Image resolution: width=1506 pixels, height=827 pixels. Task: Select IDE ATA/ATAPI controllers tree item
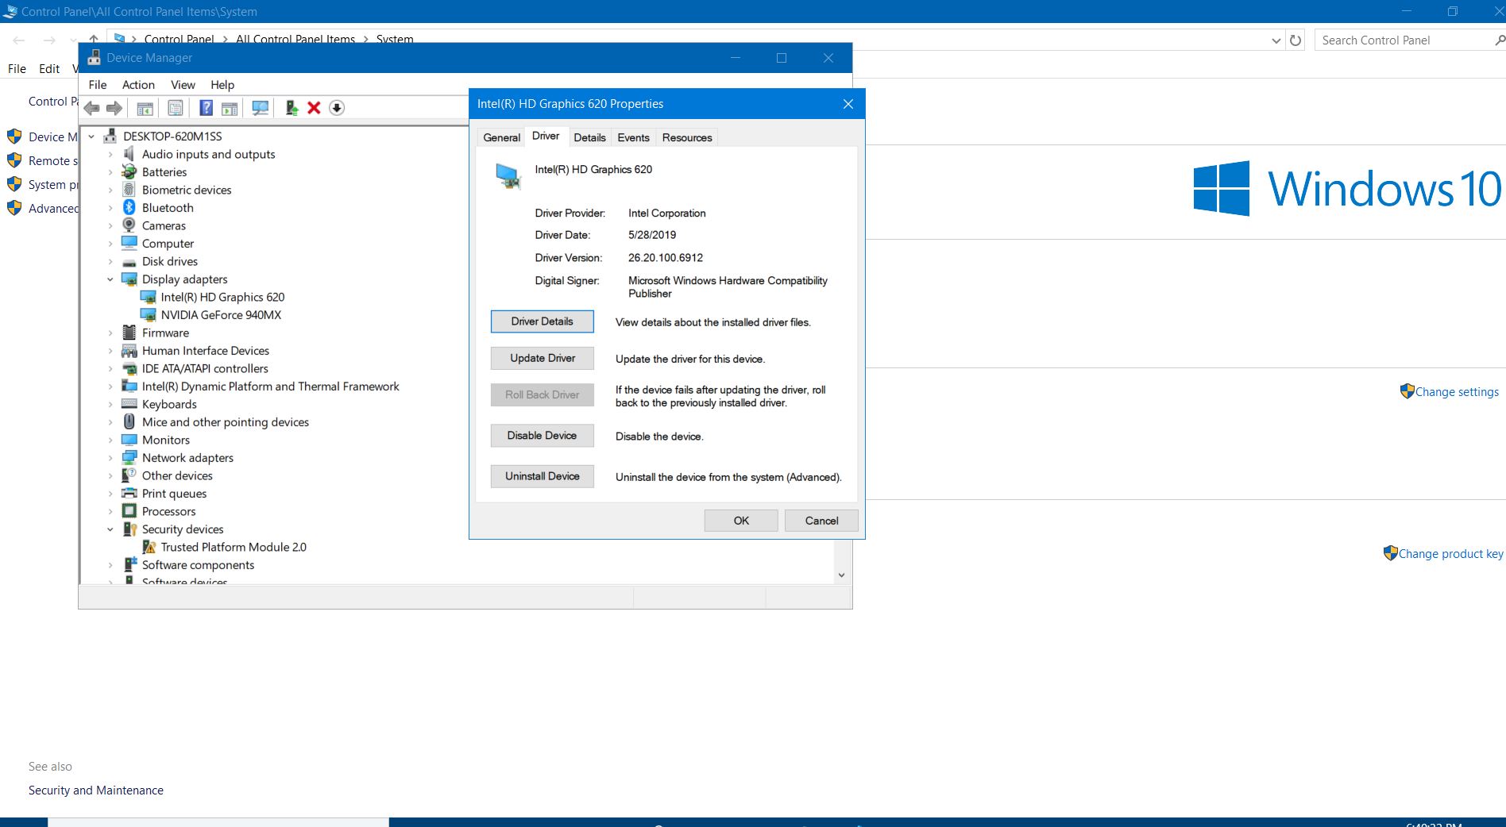[205, 368]
